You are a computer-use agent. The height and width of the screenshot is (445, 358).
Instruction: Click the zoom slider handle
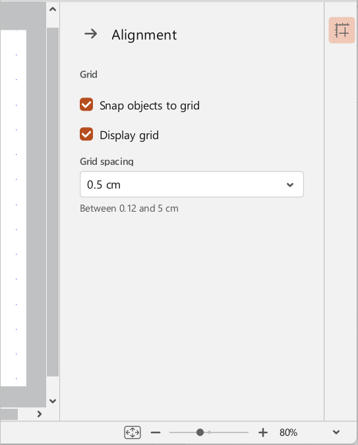(200, 432)
